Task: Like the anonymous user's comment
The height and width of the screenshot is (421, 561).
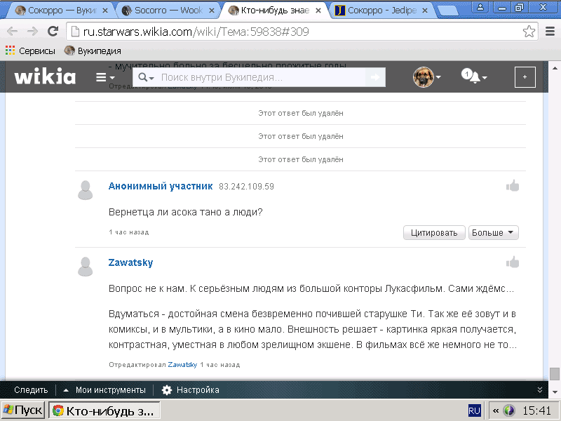Action: pos(513,185)
